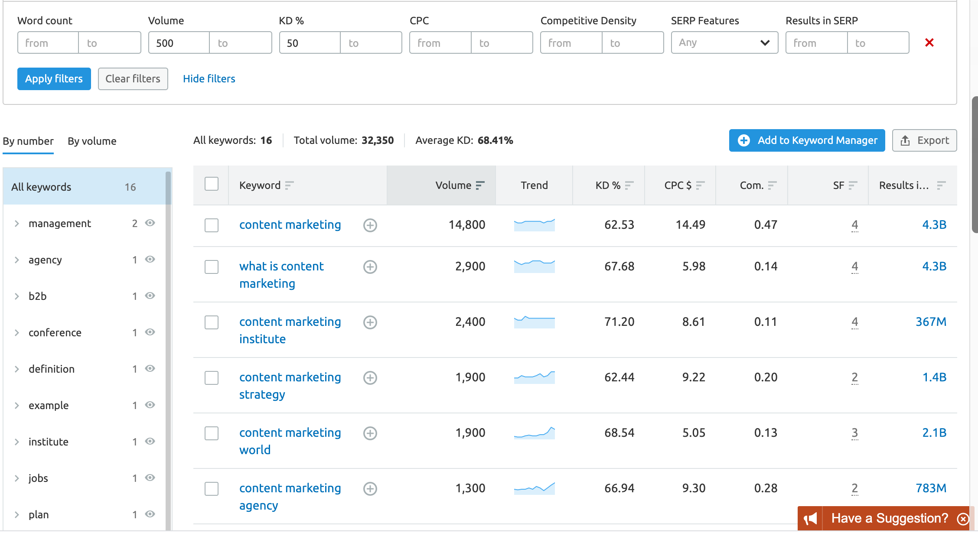978x533 pixels.
Task: Switch to the By volume tab
Action: coord(92,141)
